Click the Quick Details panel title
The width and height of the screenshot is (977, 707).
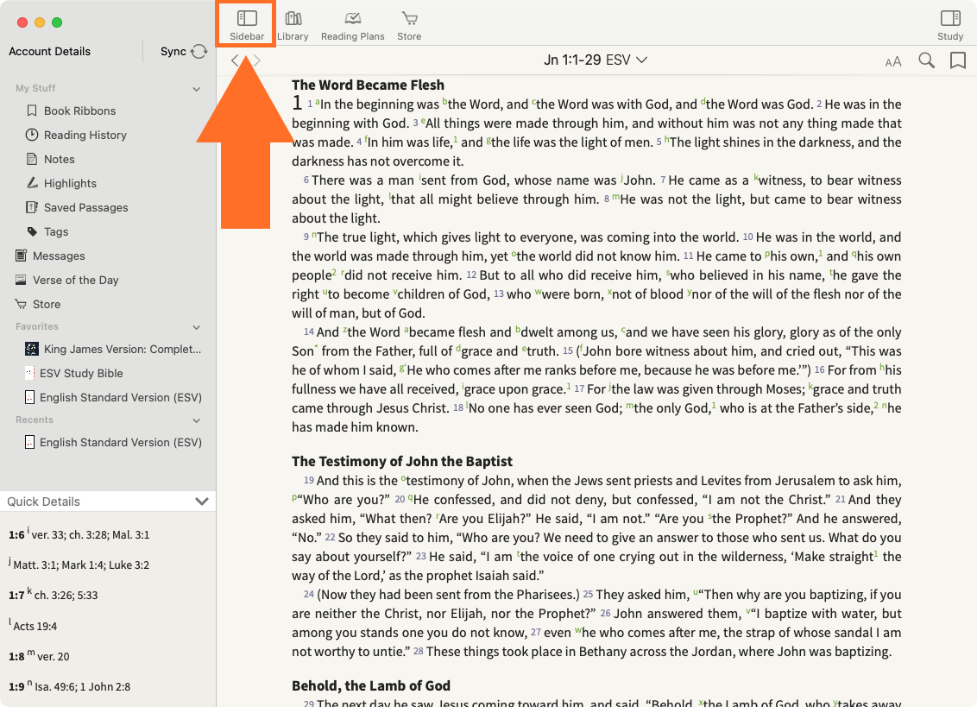(x=44, y=502)
